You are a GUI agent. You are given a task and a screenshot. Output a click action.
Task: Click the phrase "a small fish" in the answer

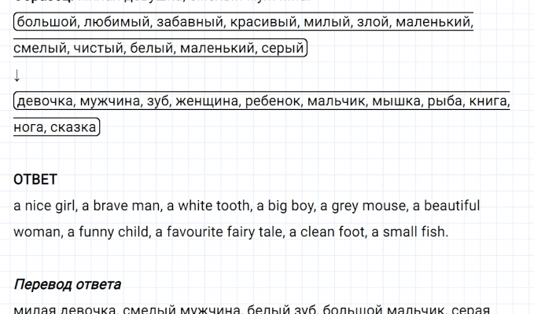[408, 232]
